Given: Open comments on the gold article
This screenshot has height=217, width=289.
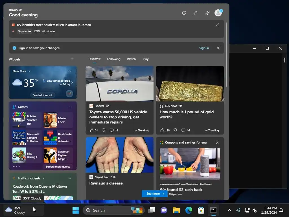Looking at the screenshot, I should pyautogui.click(x=186, y=130).
